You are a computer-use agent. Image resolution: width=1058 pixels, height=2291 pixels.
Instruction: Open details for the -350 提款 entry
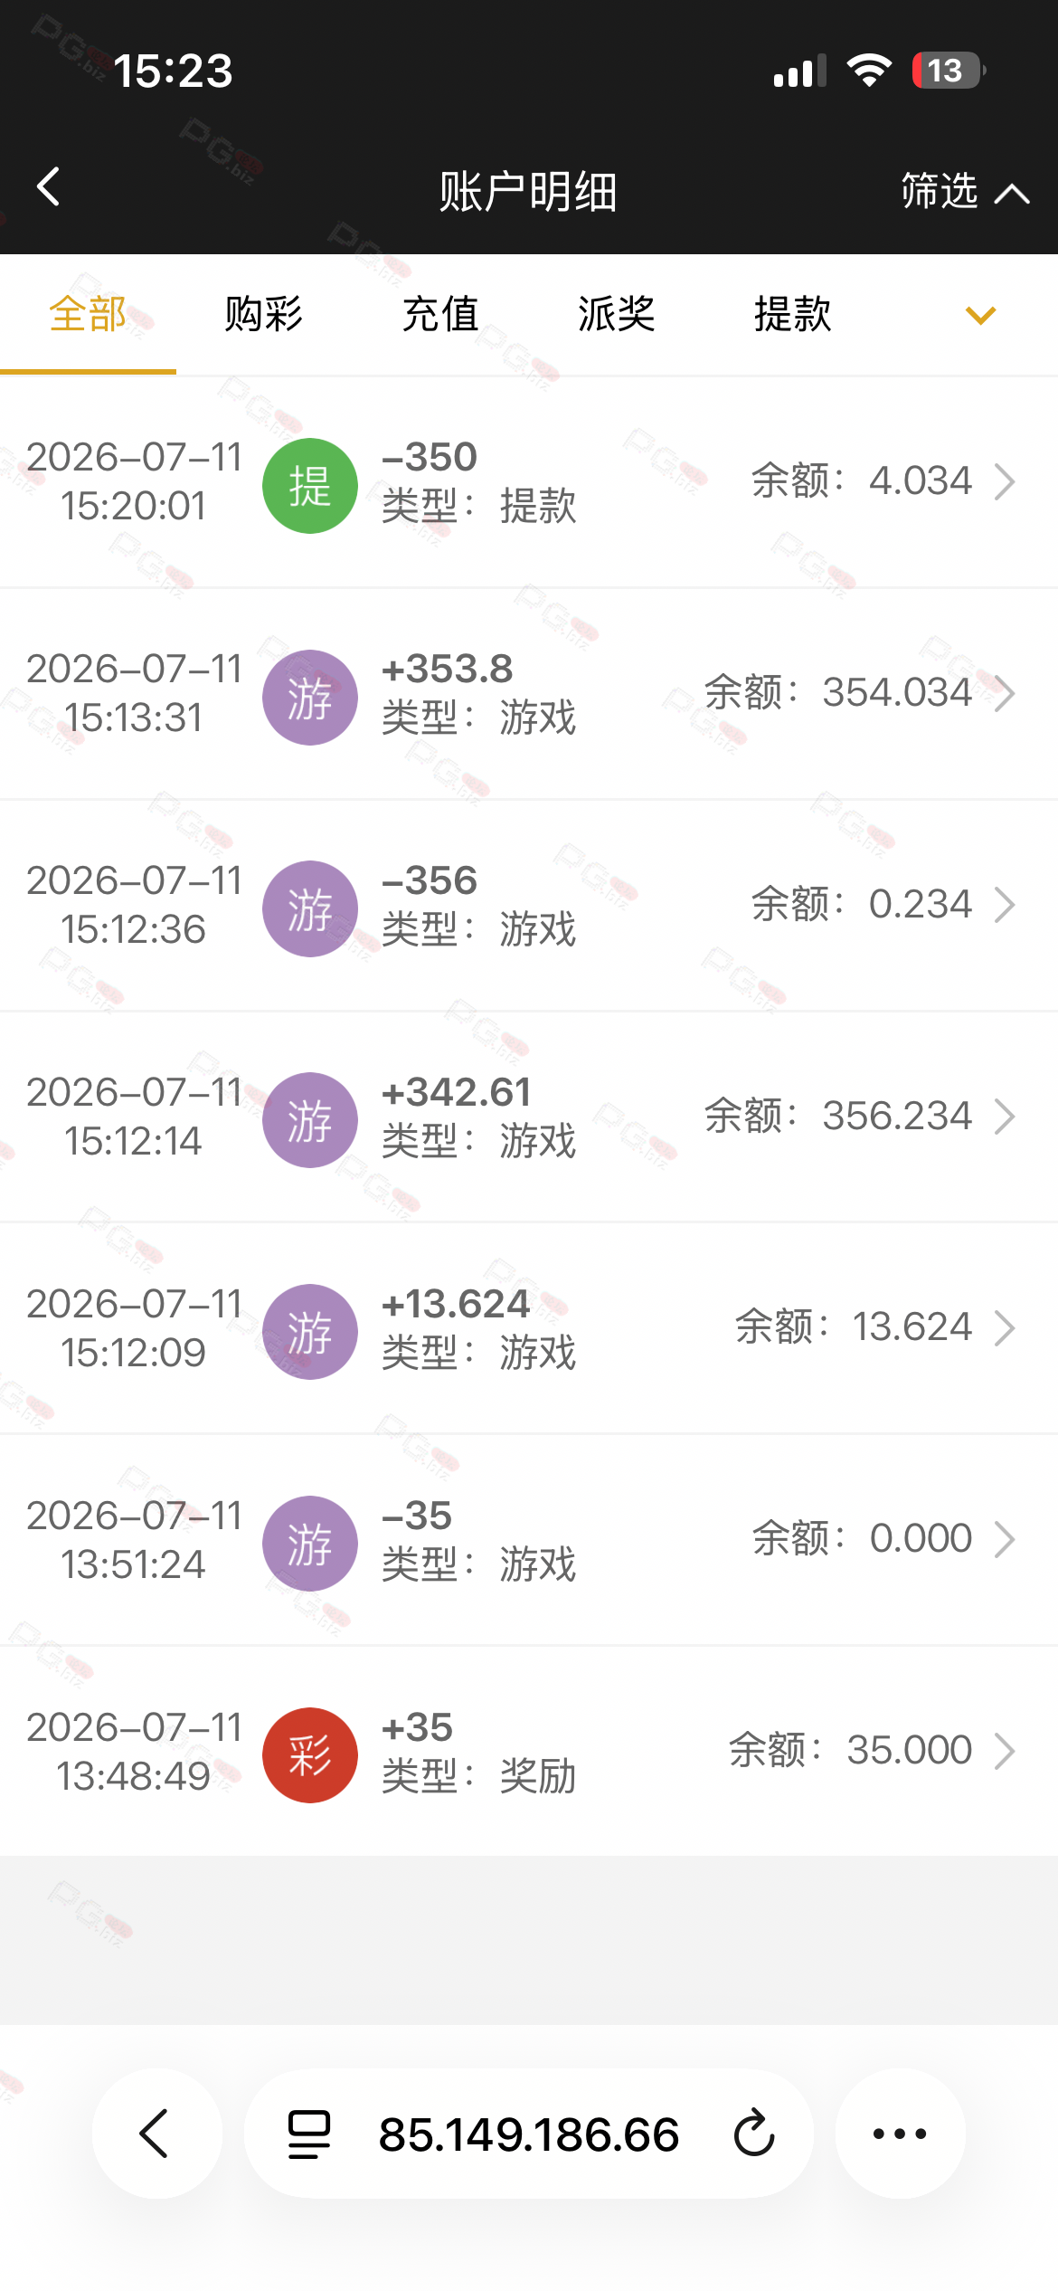pyautogui.click(x=529, y=482)
